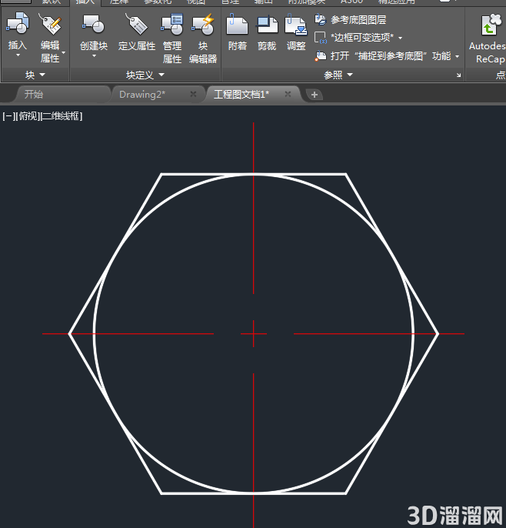Image resolution: width=506 pixels, height=528 pixels.
Task: Expand the Reference (参照) panel title
Action: click(x=338, y=75)
